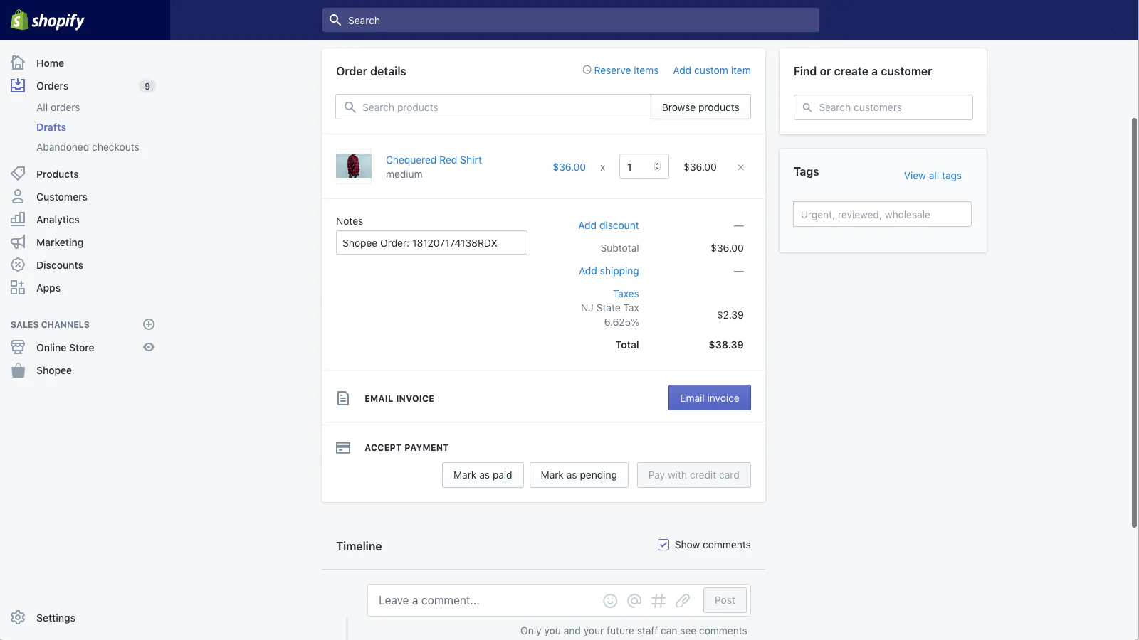The width and height of the screenshot is (1139, 640).
Task: Click the Search customers field
Action: coord(883,107)
